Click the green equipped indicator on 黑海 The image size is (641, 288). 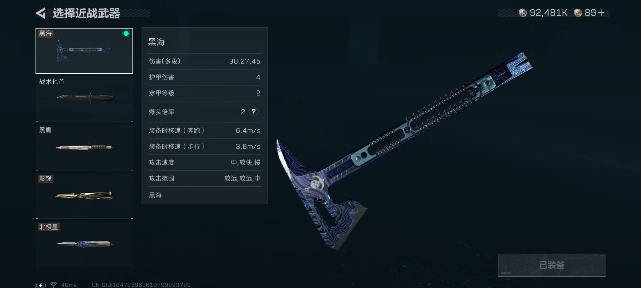click(x=126, y=33)
